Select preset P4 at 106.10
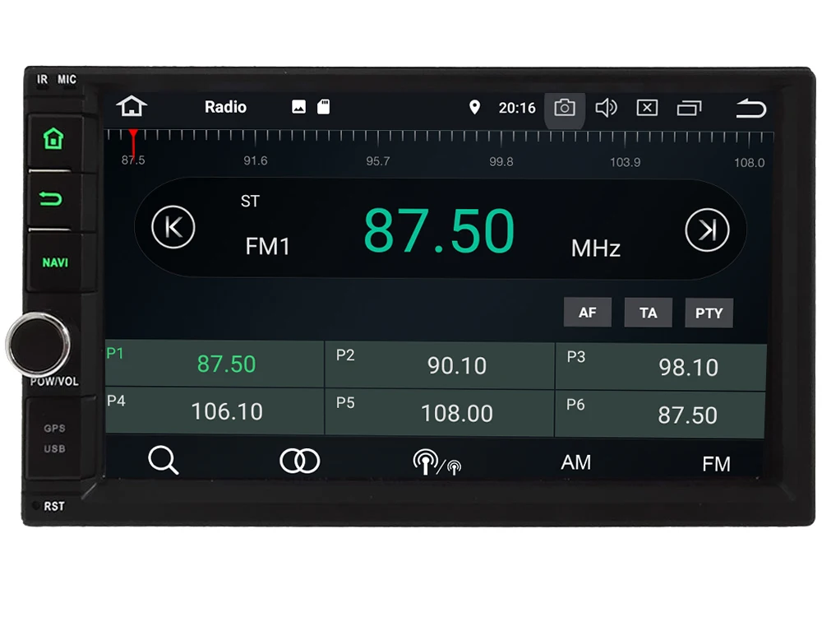Image resolution: width=822 pixels, height=617 pixels. tap(215, 411)
